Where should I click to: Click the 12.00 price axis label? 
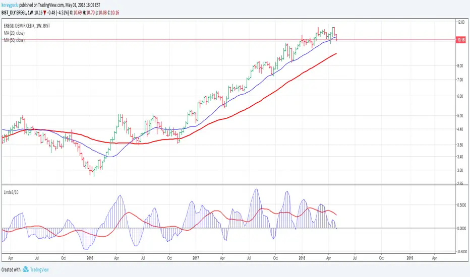460,22
